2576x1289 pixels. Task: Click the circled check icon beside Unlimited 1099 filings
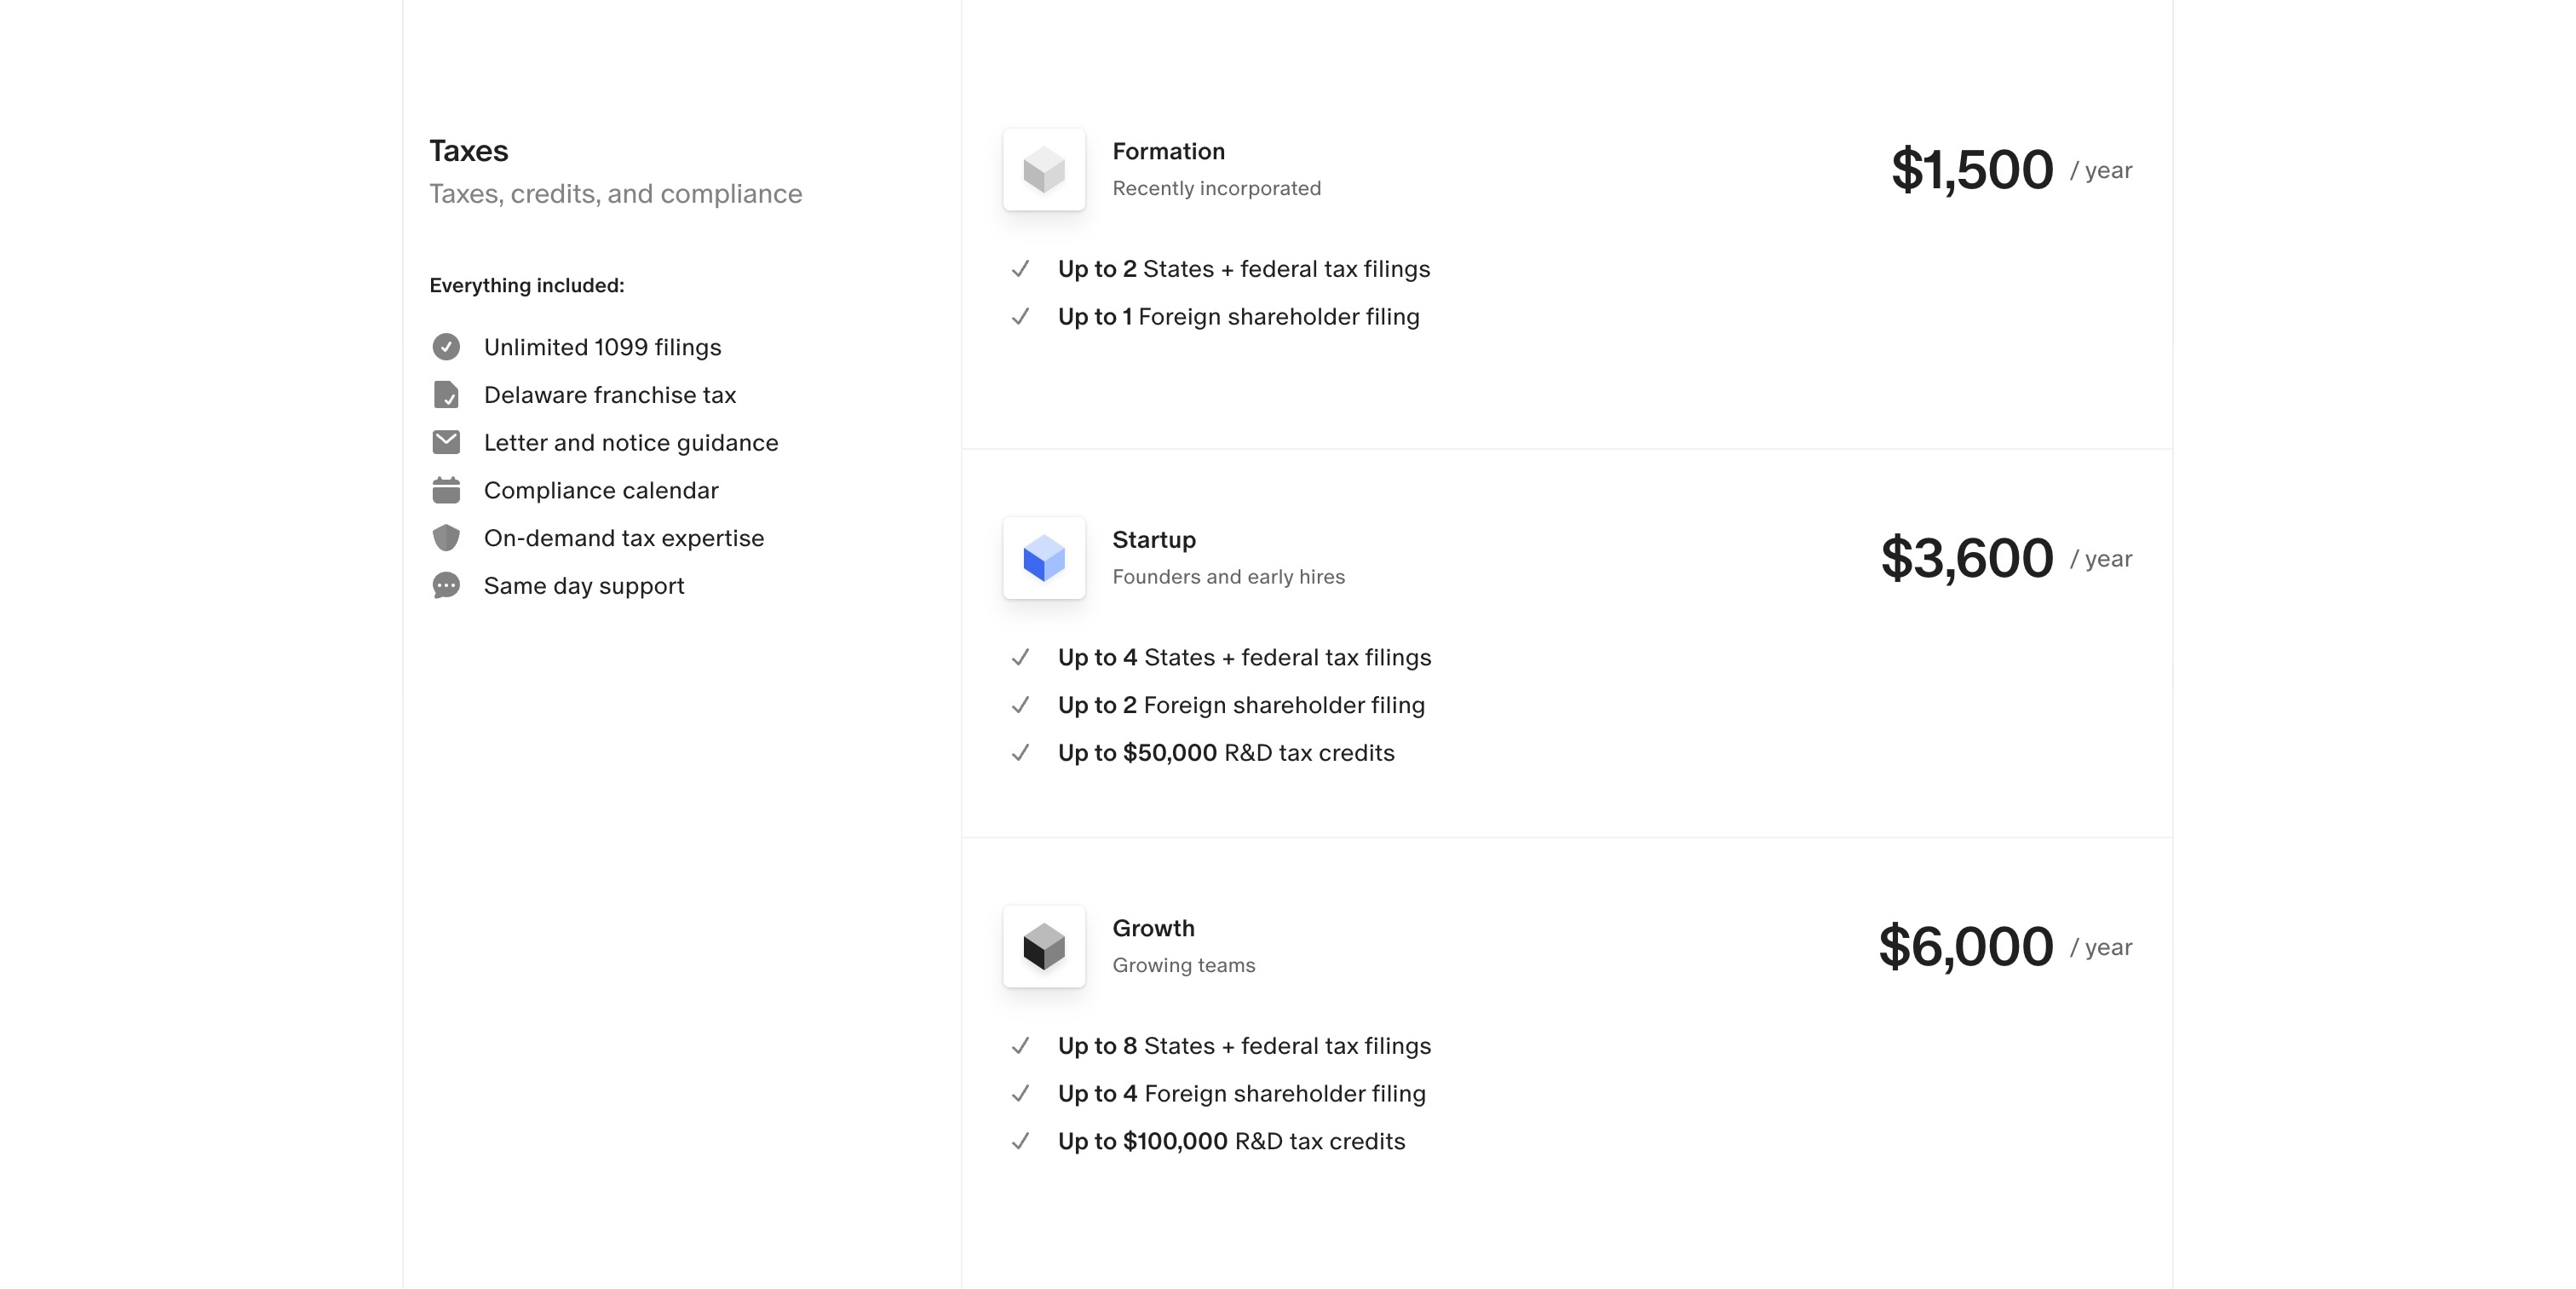tap(446, 347)
